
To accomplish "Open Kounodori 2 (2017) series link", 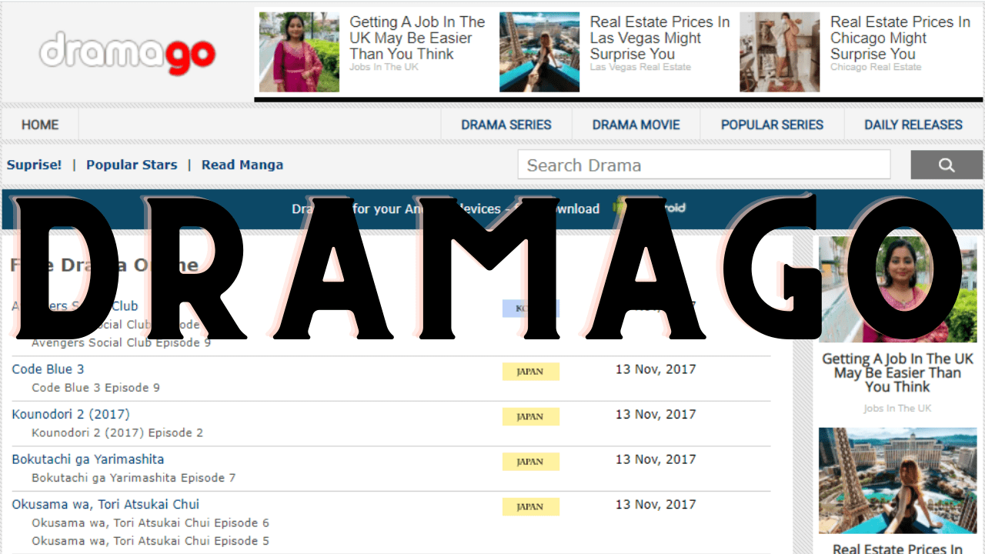I will [71, 415].
